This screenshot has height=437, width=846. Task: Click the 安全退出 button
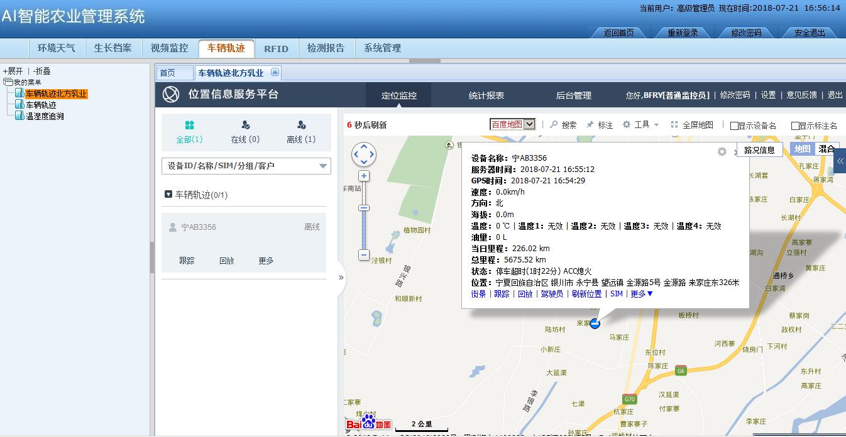pos(810,33)
